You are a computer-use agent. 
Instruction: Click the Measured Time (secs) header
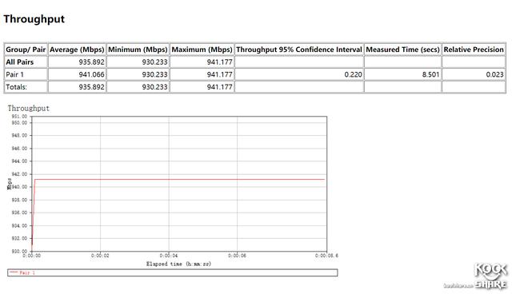(x=402, y=50)
